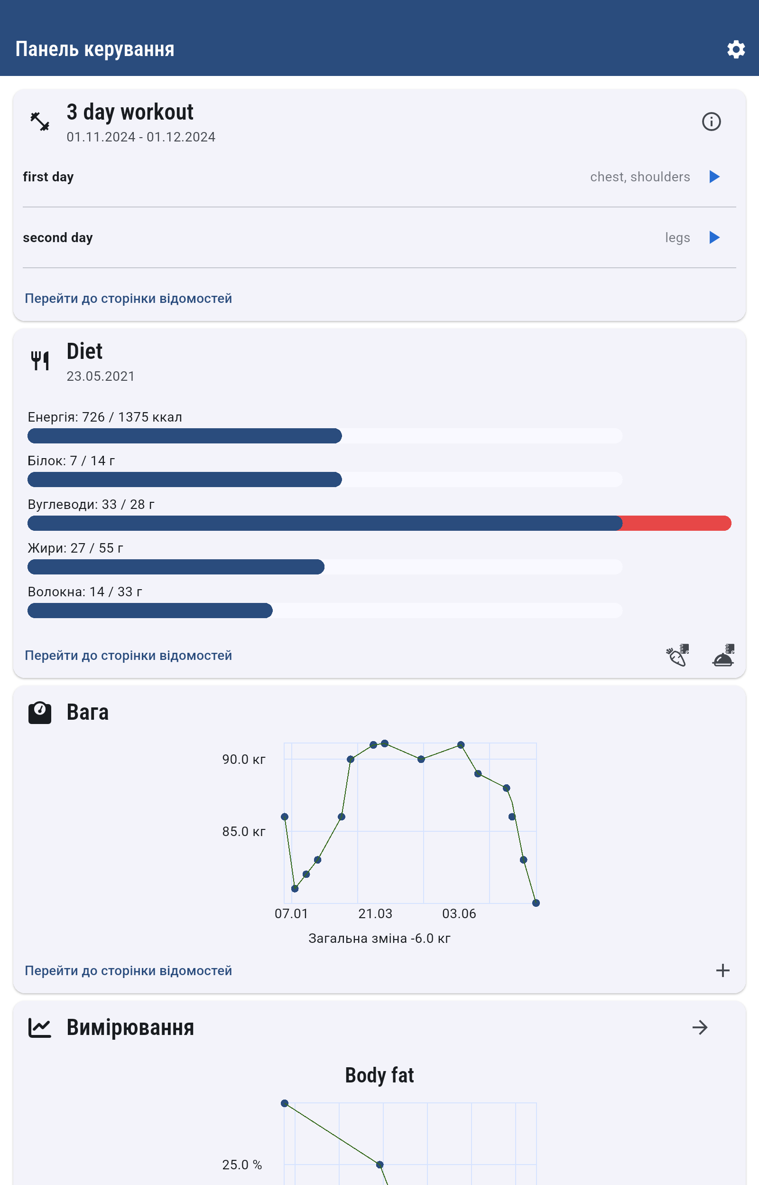The height and width of the screenshot is (1185, 759).
Task: Click the Волокна: 14 / 33 г label
Action: (x=85, y=592)
